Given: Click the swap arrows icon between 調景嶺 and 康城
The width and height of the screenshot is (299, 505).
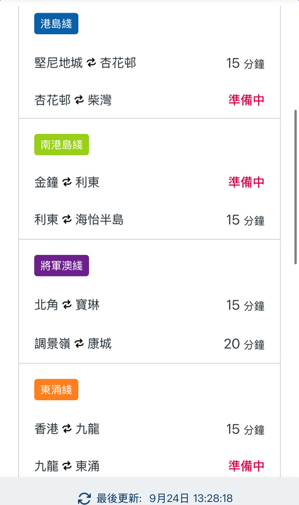Looking at the screenshot, I should (x=79, y=343).
